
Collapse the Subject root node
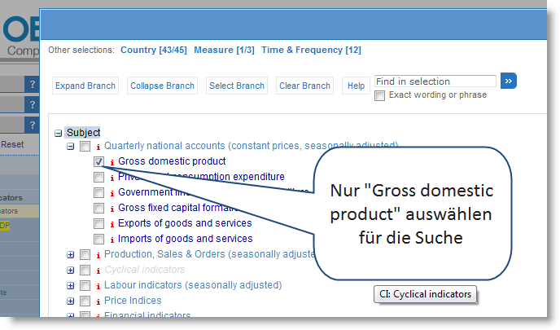click(58, 133)
